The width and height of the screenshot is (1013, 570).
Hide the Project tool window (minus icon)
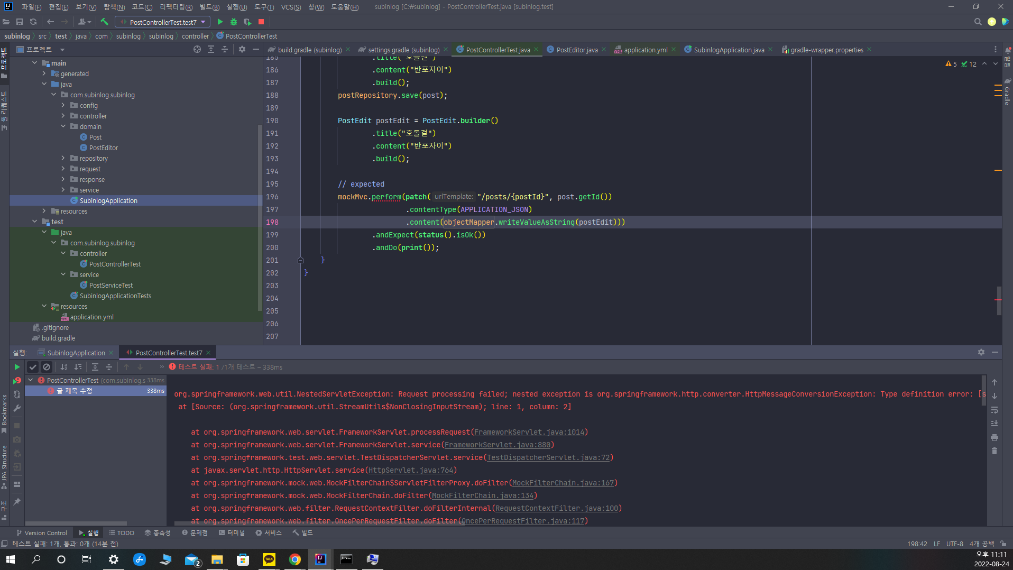tap(256, 49)
